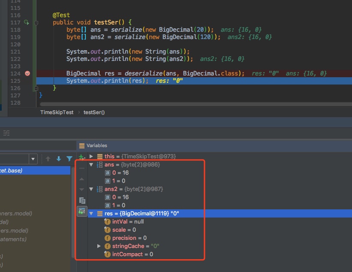Click the frames filter funnel icon
The image size is (352, 272).
(x=69, y=159)
